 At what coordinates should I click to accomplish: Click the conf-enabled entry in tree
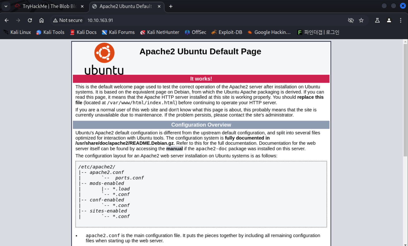click(x=107, y=200)
